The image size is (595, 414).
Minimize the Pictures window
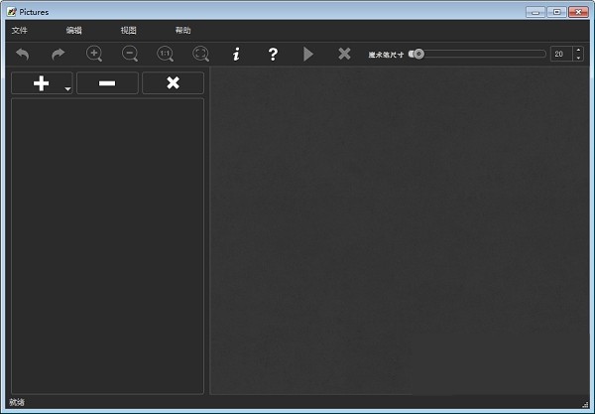coord(535,12)
